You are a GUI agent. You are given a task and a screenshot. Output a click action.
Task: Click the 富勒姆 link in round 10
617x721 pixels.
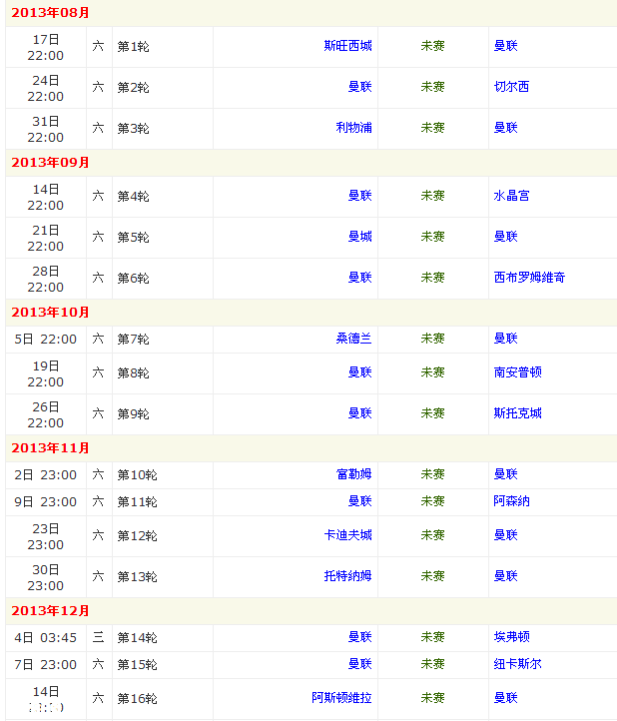point(353,474)
